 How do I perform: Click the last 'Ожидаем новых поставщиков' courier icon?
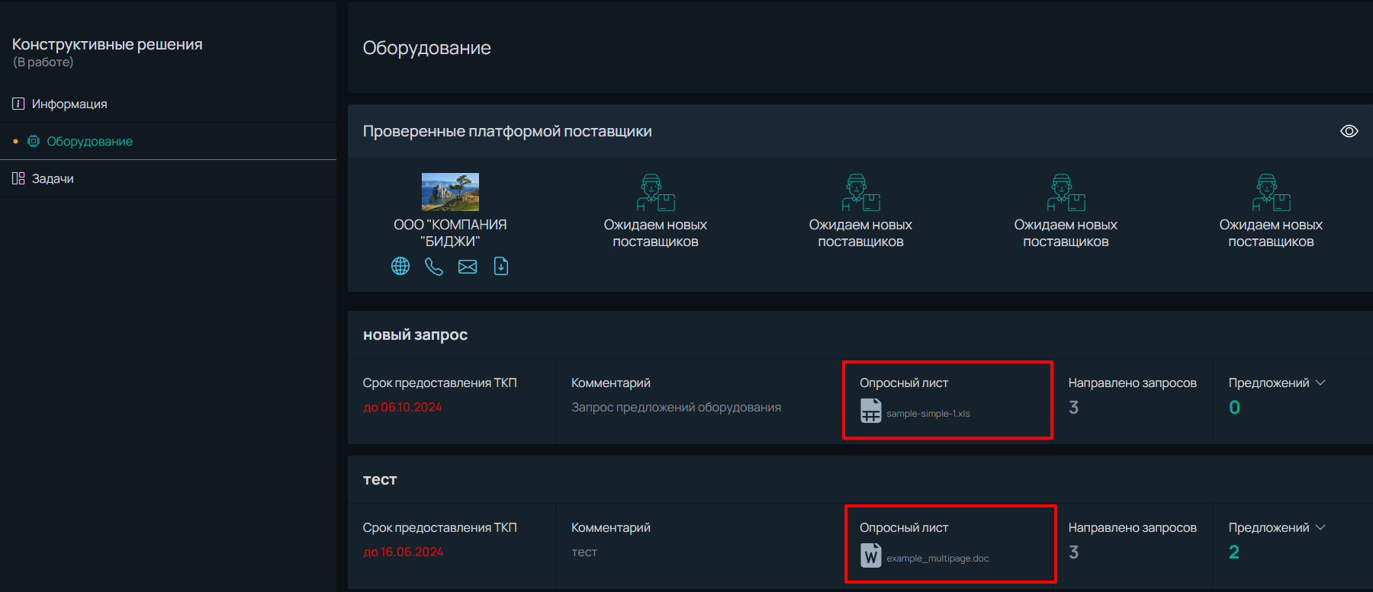pos(1271,192)
